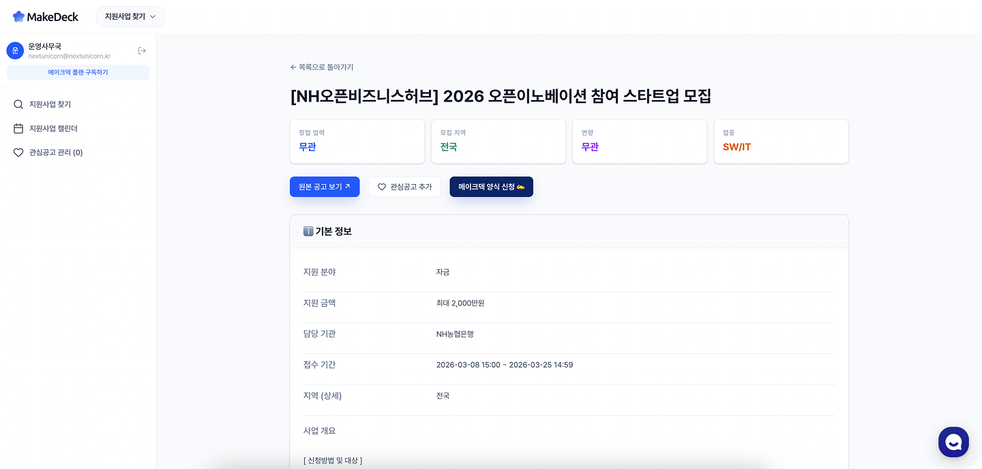Click the info emoji on the 기본 정보 header
The width and height of the screenshot is (982, 469).
point(308,231)
